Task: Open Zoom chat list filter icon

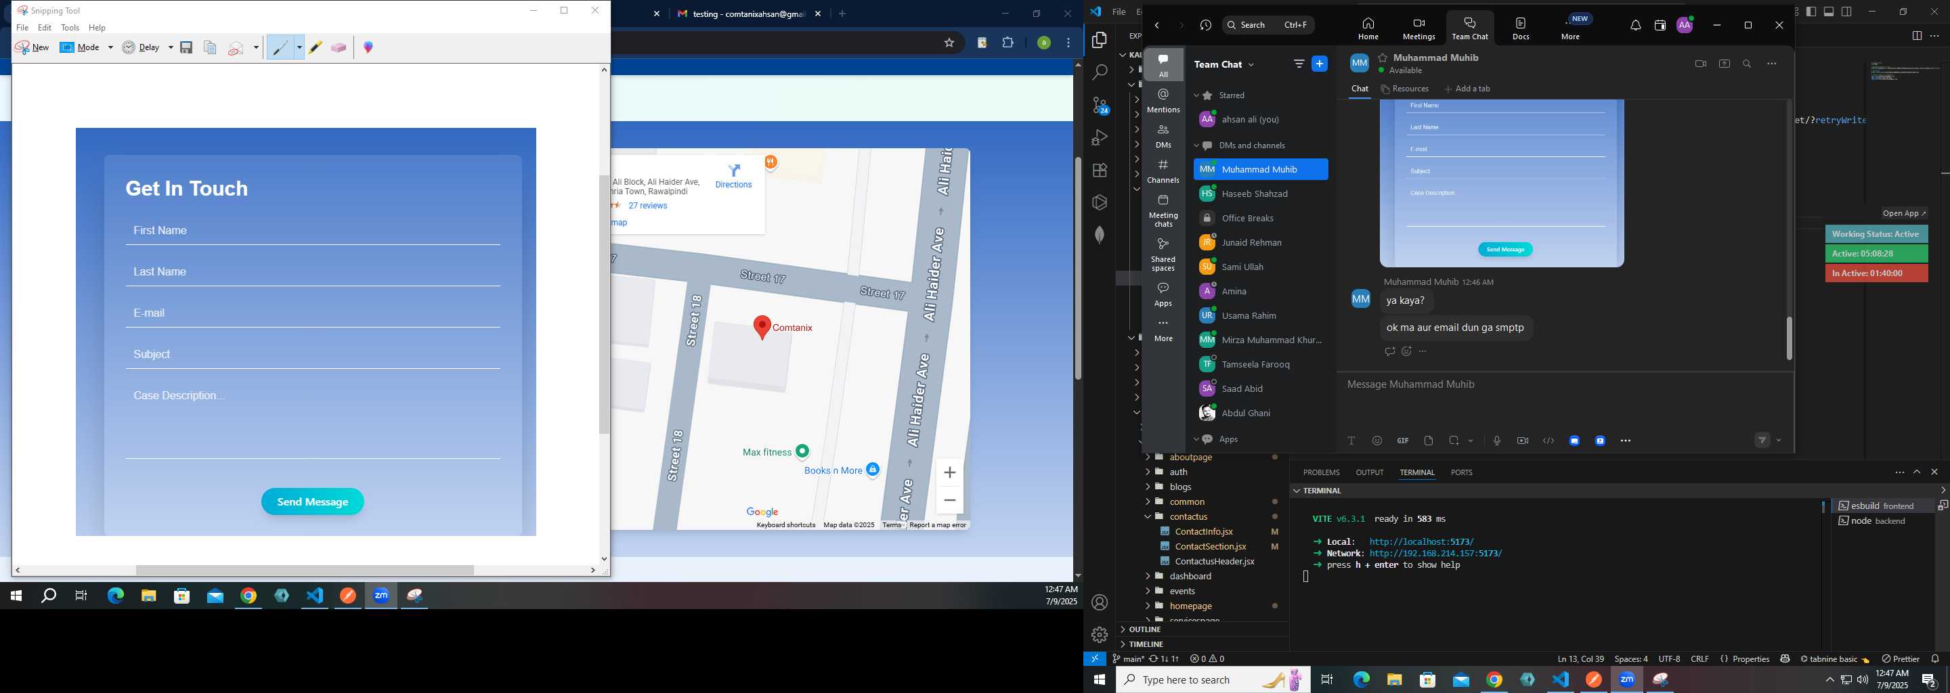Action: click(x=1299, y=64)
